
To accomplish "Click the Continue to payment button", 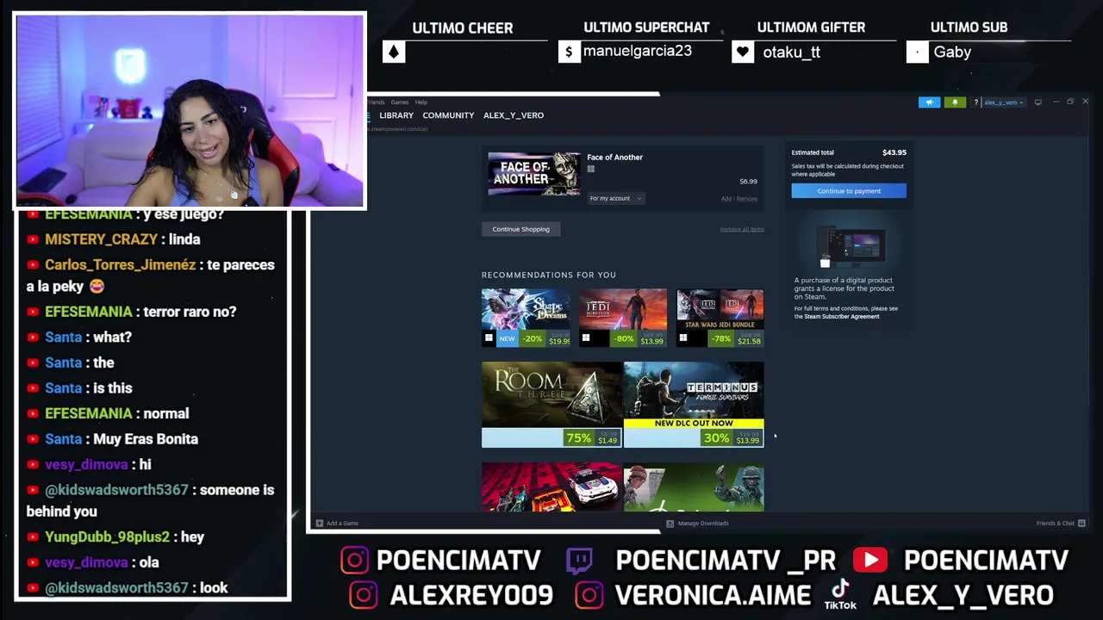I will point(849,191).
